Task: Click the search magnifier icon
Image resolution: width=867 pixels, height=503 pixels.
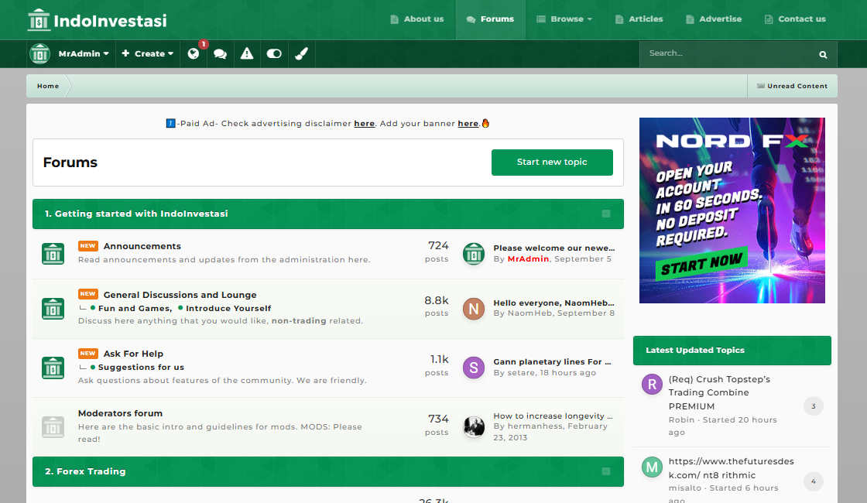Action: pos(823,54)
